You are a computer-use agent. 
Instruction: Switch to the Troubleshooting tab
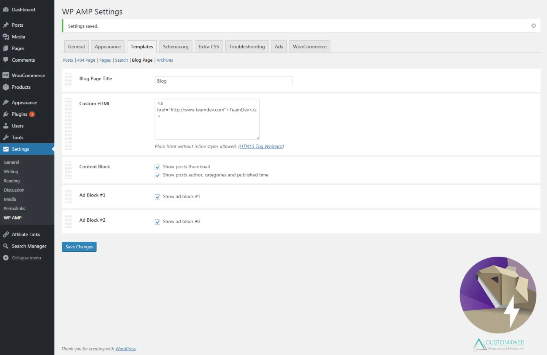[x=246, y=46]
